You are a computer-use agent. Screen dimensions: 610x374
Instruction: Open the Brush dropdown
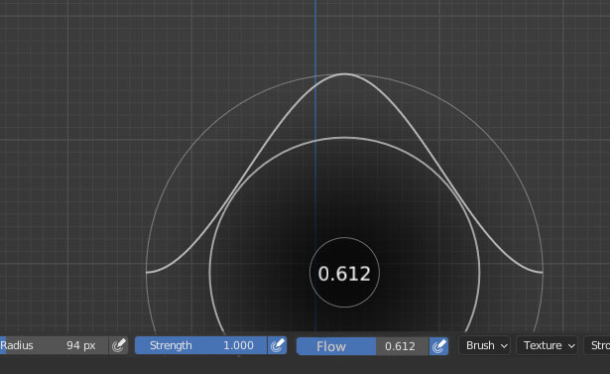[485, 345]
